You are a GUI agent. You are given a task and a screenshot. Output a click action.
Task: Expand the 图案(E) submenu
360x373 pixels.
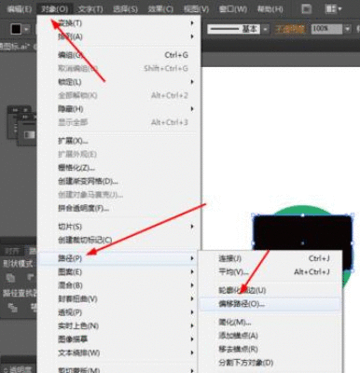point(118,272)
